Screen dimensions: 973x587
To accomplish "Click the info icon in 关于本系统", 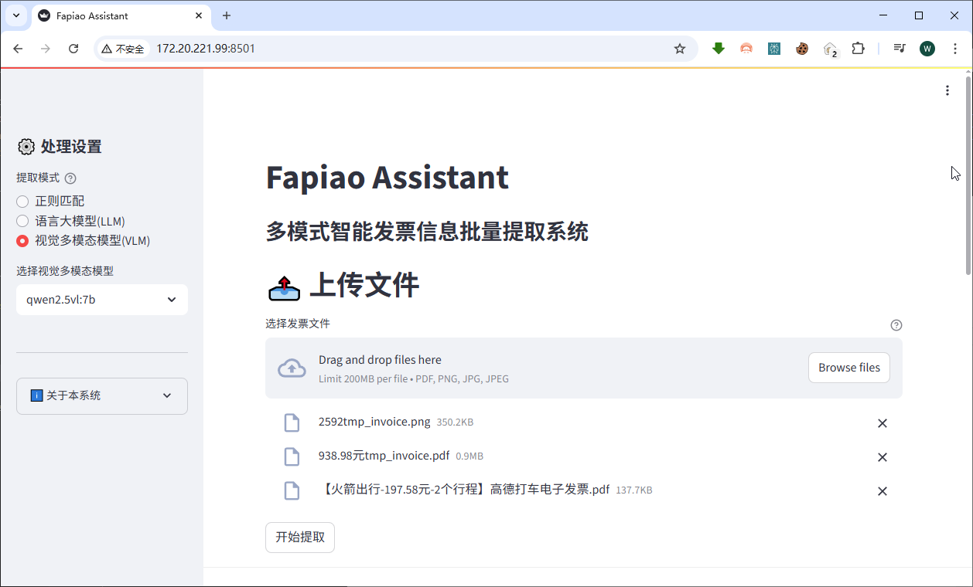I will coord(36,395).
